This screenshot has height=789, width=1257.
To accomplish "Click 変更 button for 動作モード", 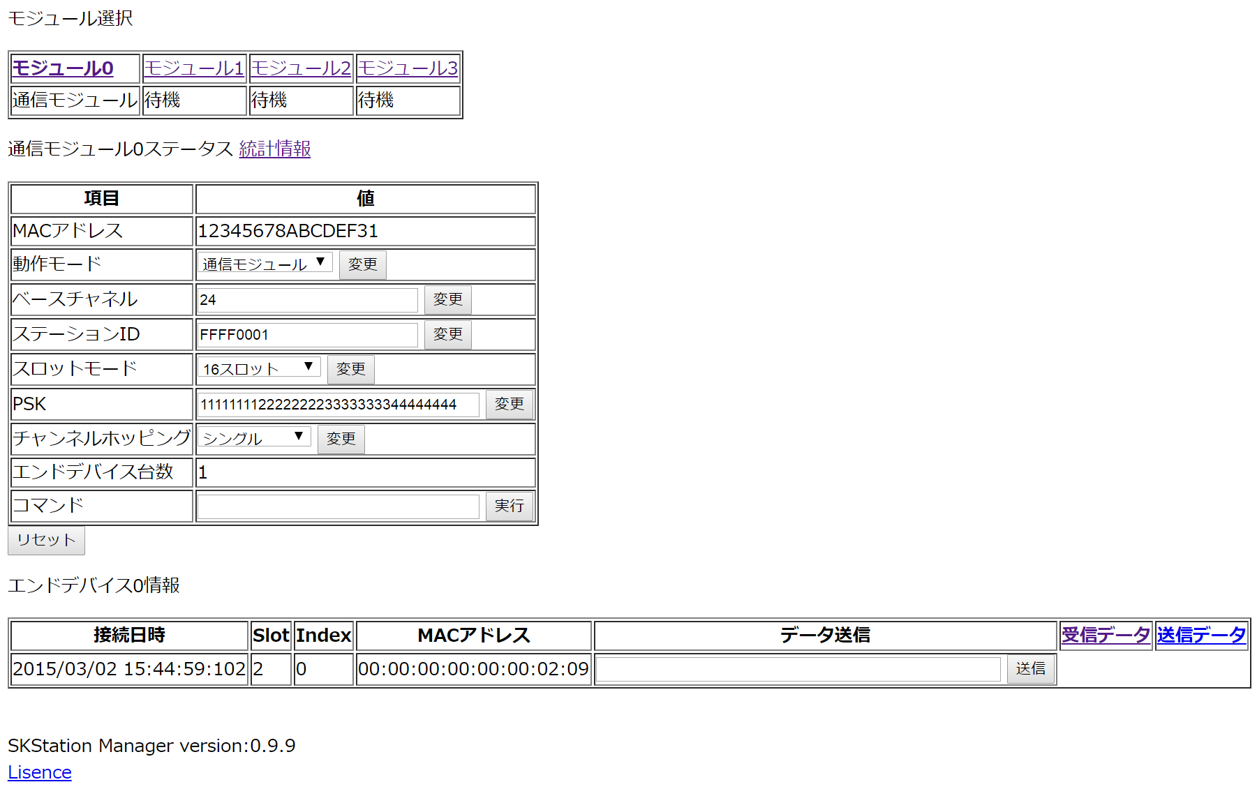I will click(x=362, y=264).
